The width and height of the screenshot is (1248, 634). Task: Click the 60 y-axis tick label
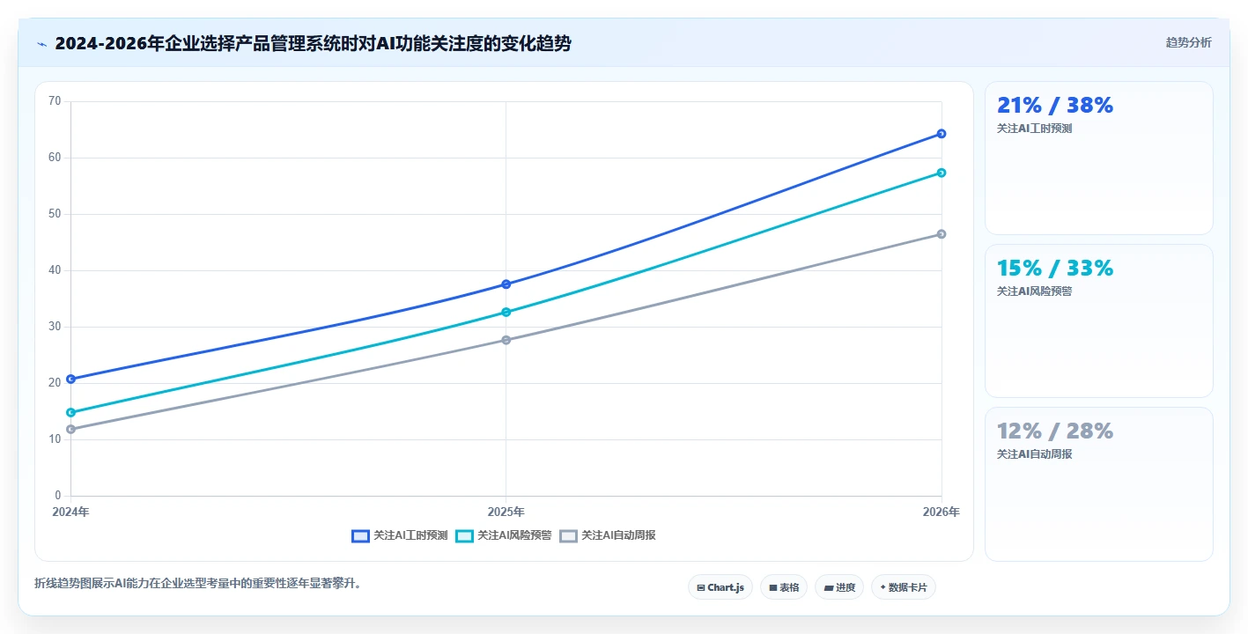tap(55, 158)
